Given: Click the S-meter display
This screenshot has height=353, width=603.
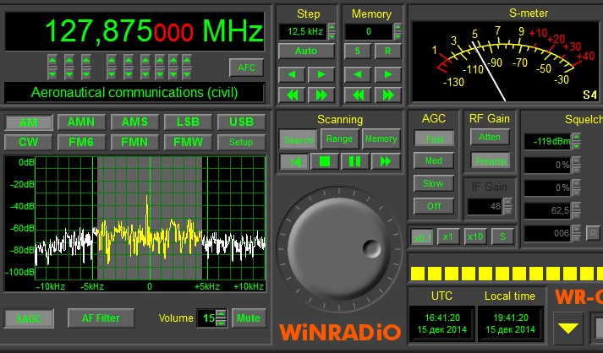Looking at the screenshot, I should click(507, 62).
